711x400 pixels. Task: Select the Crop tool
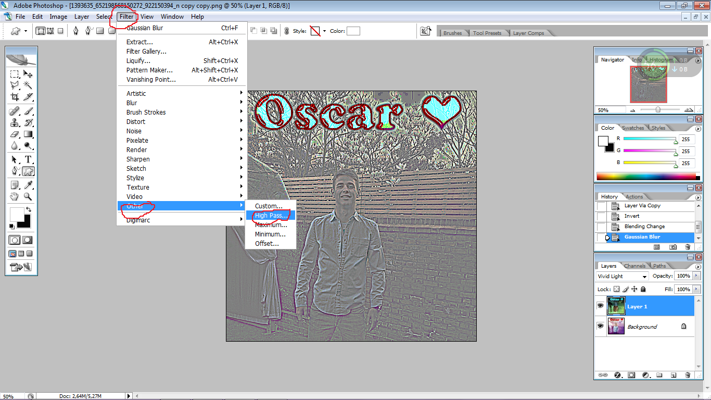pos(15,97)
